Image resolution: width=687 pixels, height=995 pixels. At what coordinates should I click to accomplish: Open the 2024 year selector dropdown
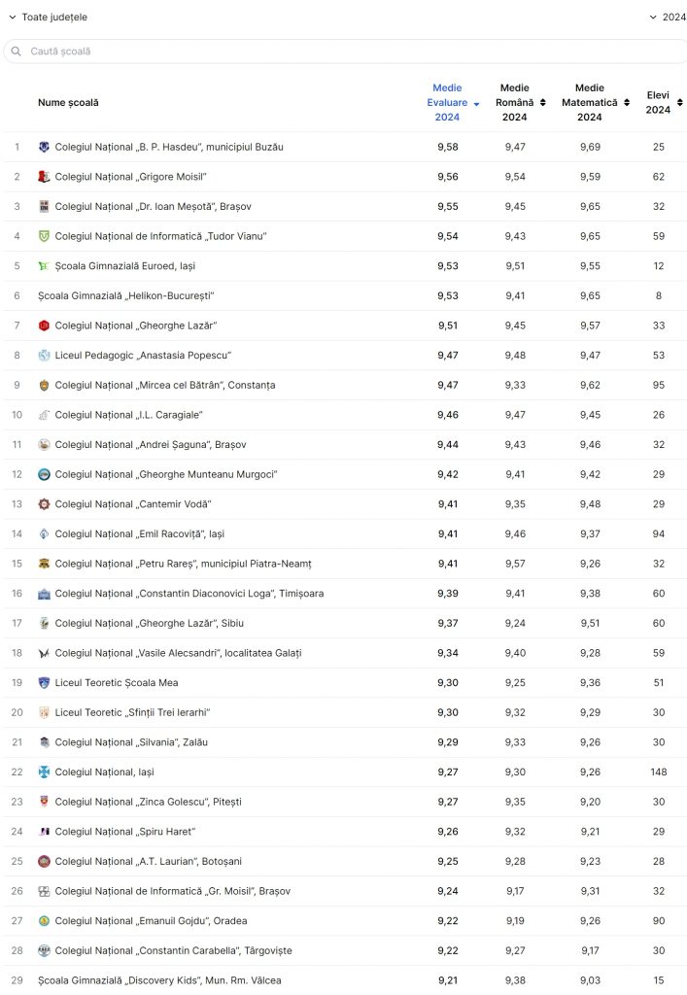pos(668,17)
